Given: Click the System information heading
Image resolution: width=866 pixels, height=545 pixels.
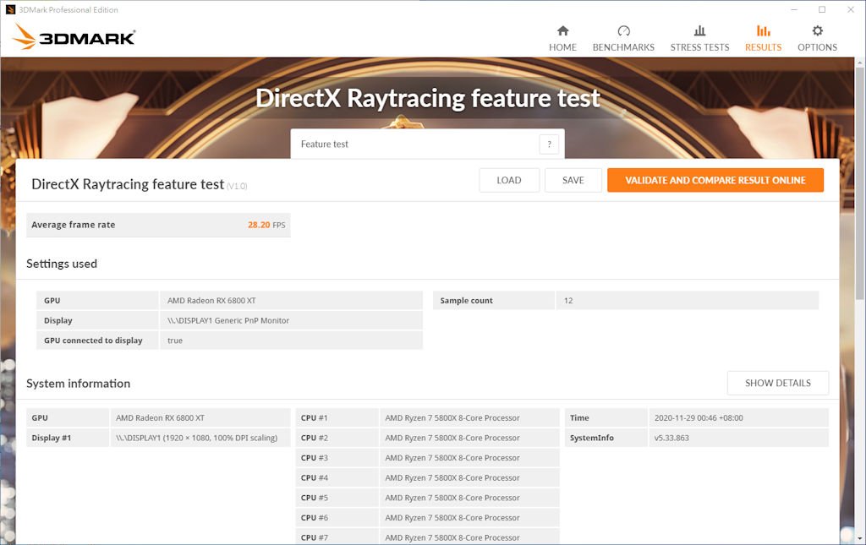Looking at the screenshot, I should tap(78, 384).
